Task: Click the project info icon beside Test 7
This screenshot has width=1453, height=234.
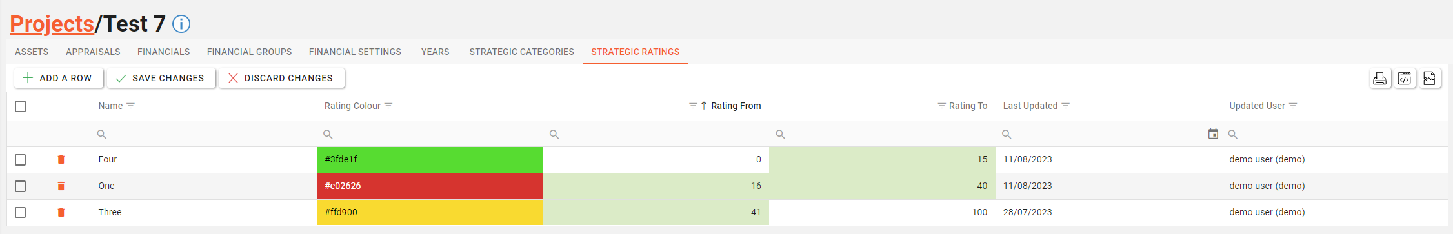Action: 181,24
